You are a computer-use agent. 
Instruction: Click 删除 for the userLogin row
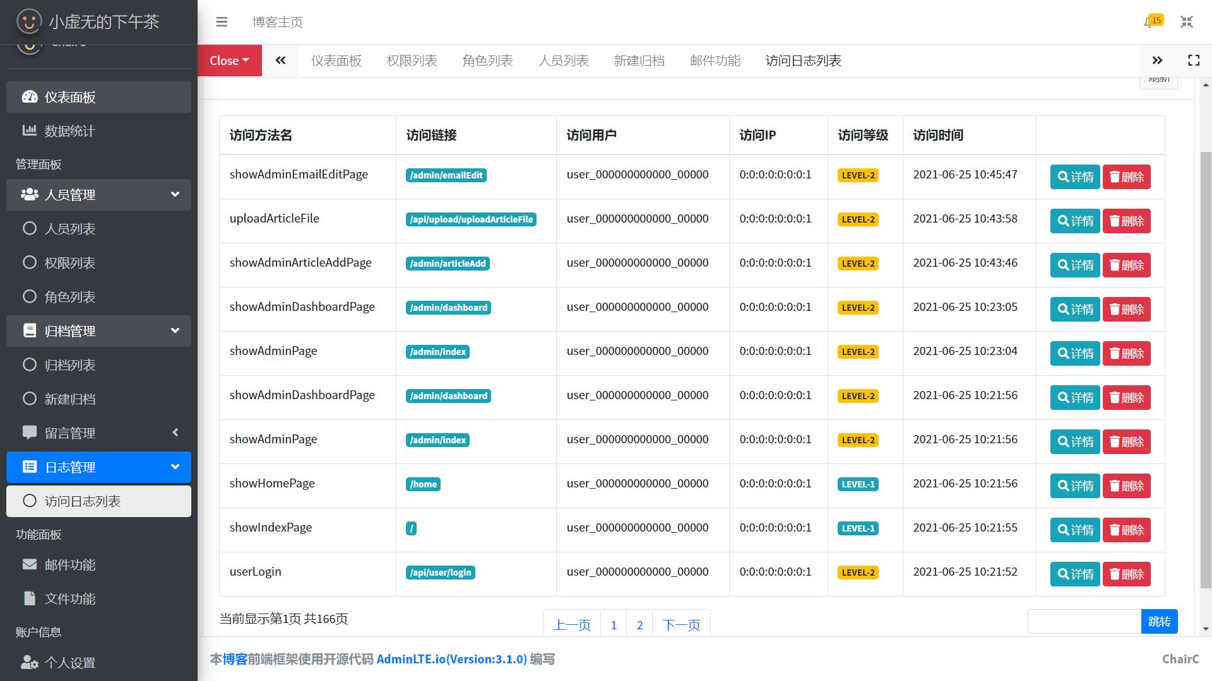pos(1126,574)
